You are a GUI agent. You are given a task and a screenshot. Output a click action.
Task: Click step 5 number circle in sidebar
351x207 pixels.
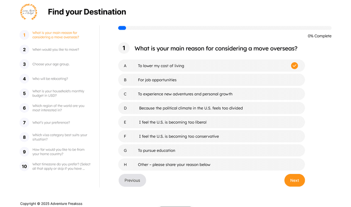tap(25, 94)
